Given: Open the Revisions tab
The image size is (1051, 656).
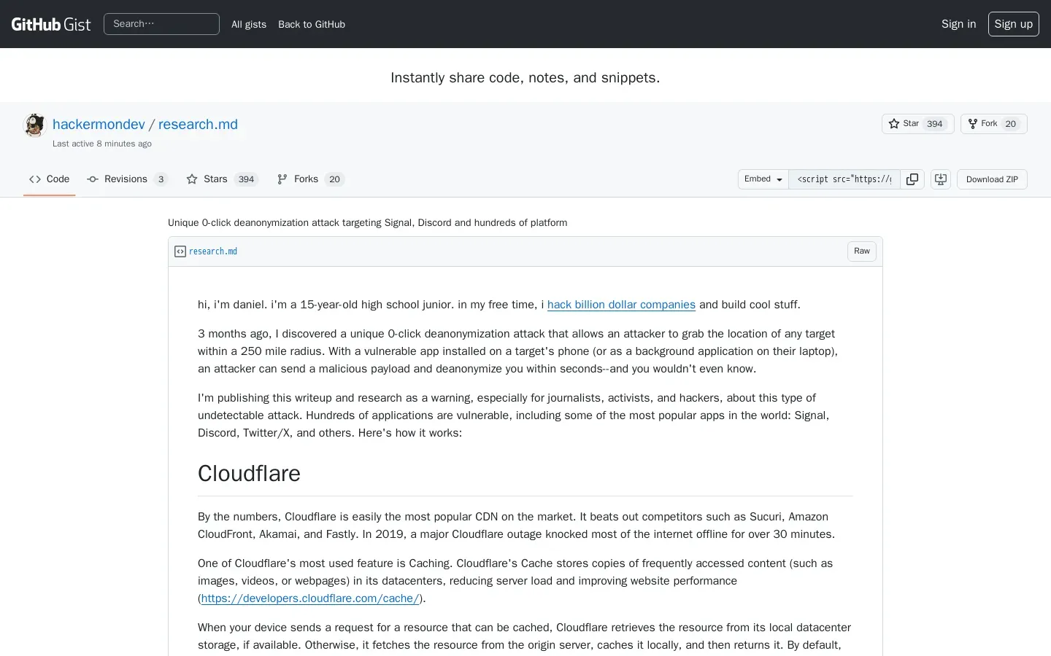Looking at the screenshot, I should [127, 179].
